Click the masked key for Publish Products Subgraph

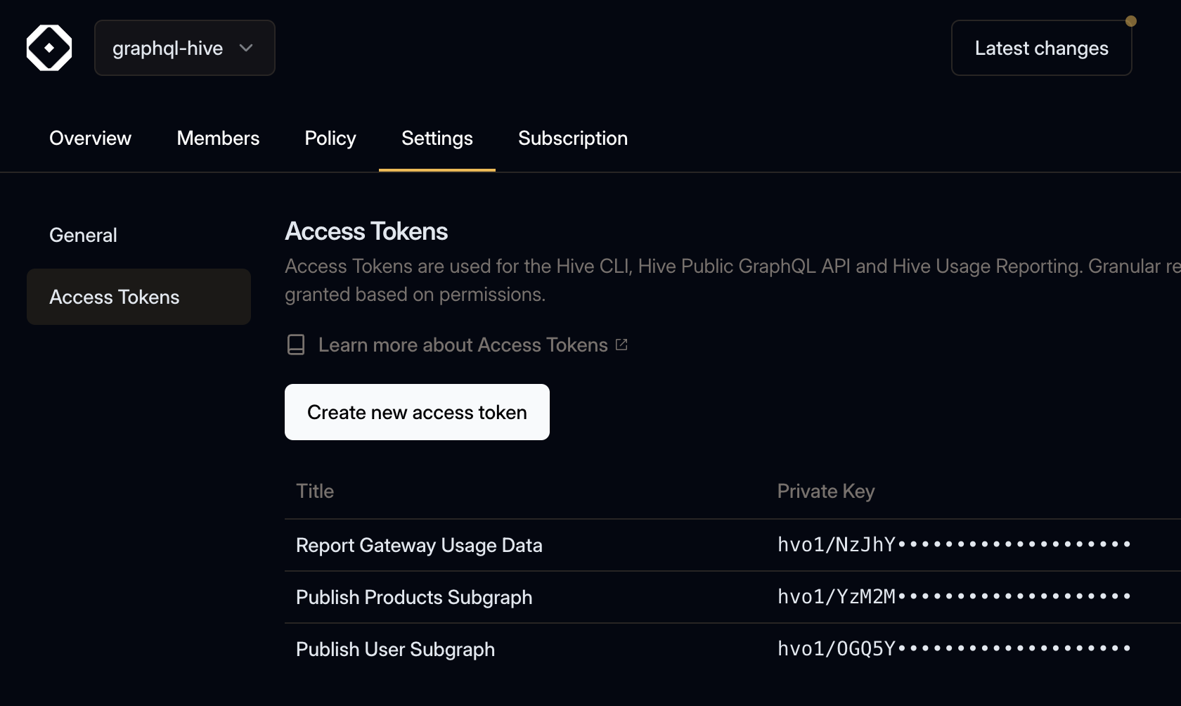click(953, 596)
